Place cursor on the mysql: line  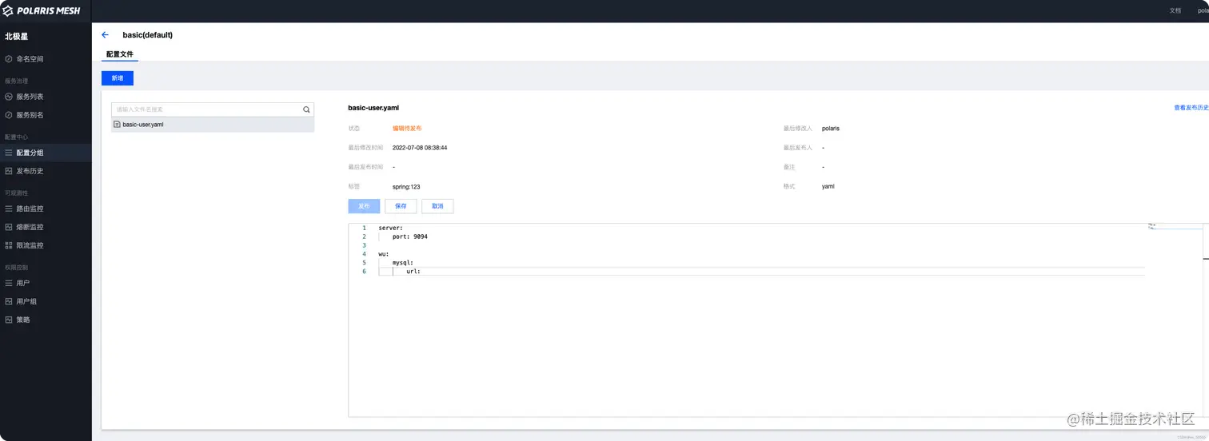(403, 263)
